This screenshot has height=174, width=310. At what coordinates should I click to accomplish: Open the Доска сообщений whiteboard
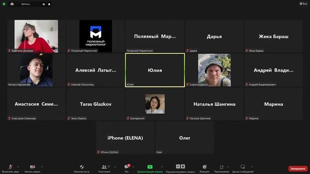coord(243,169)
